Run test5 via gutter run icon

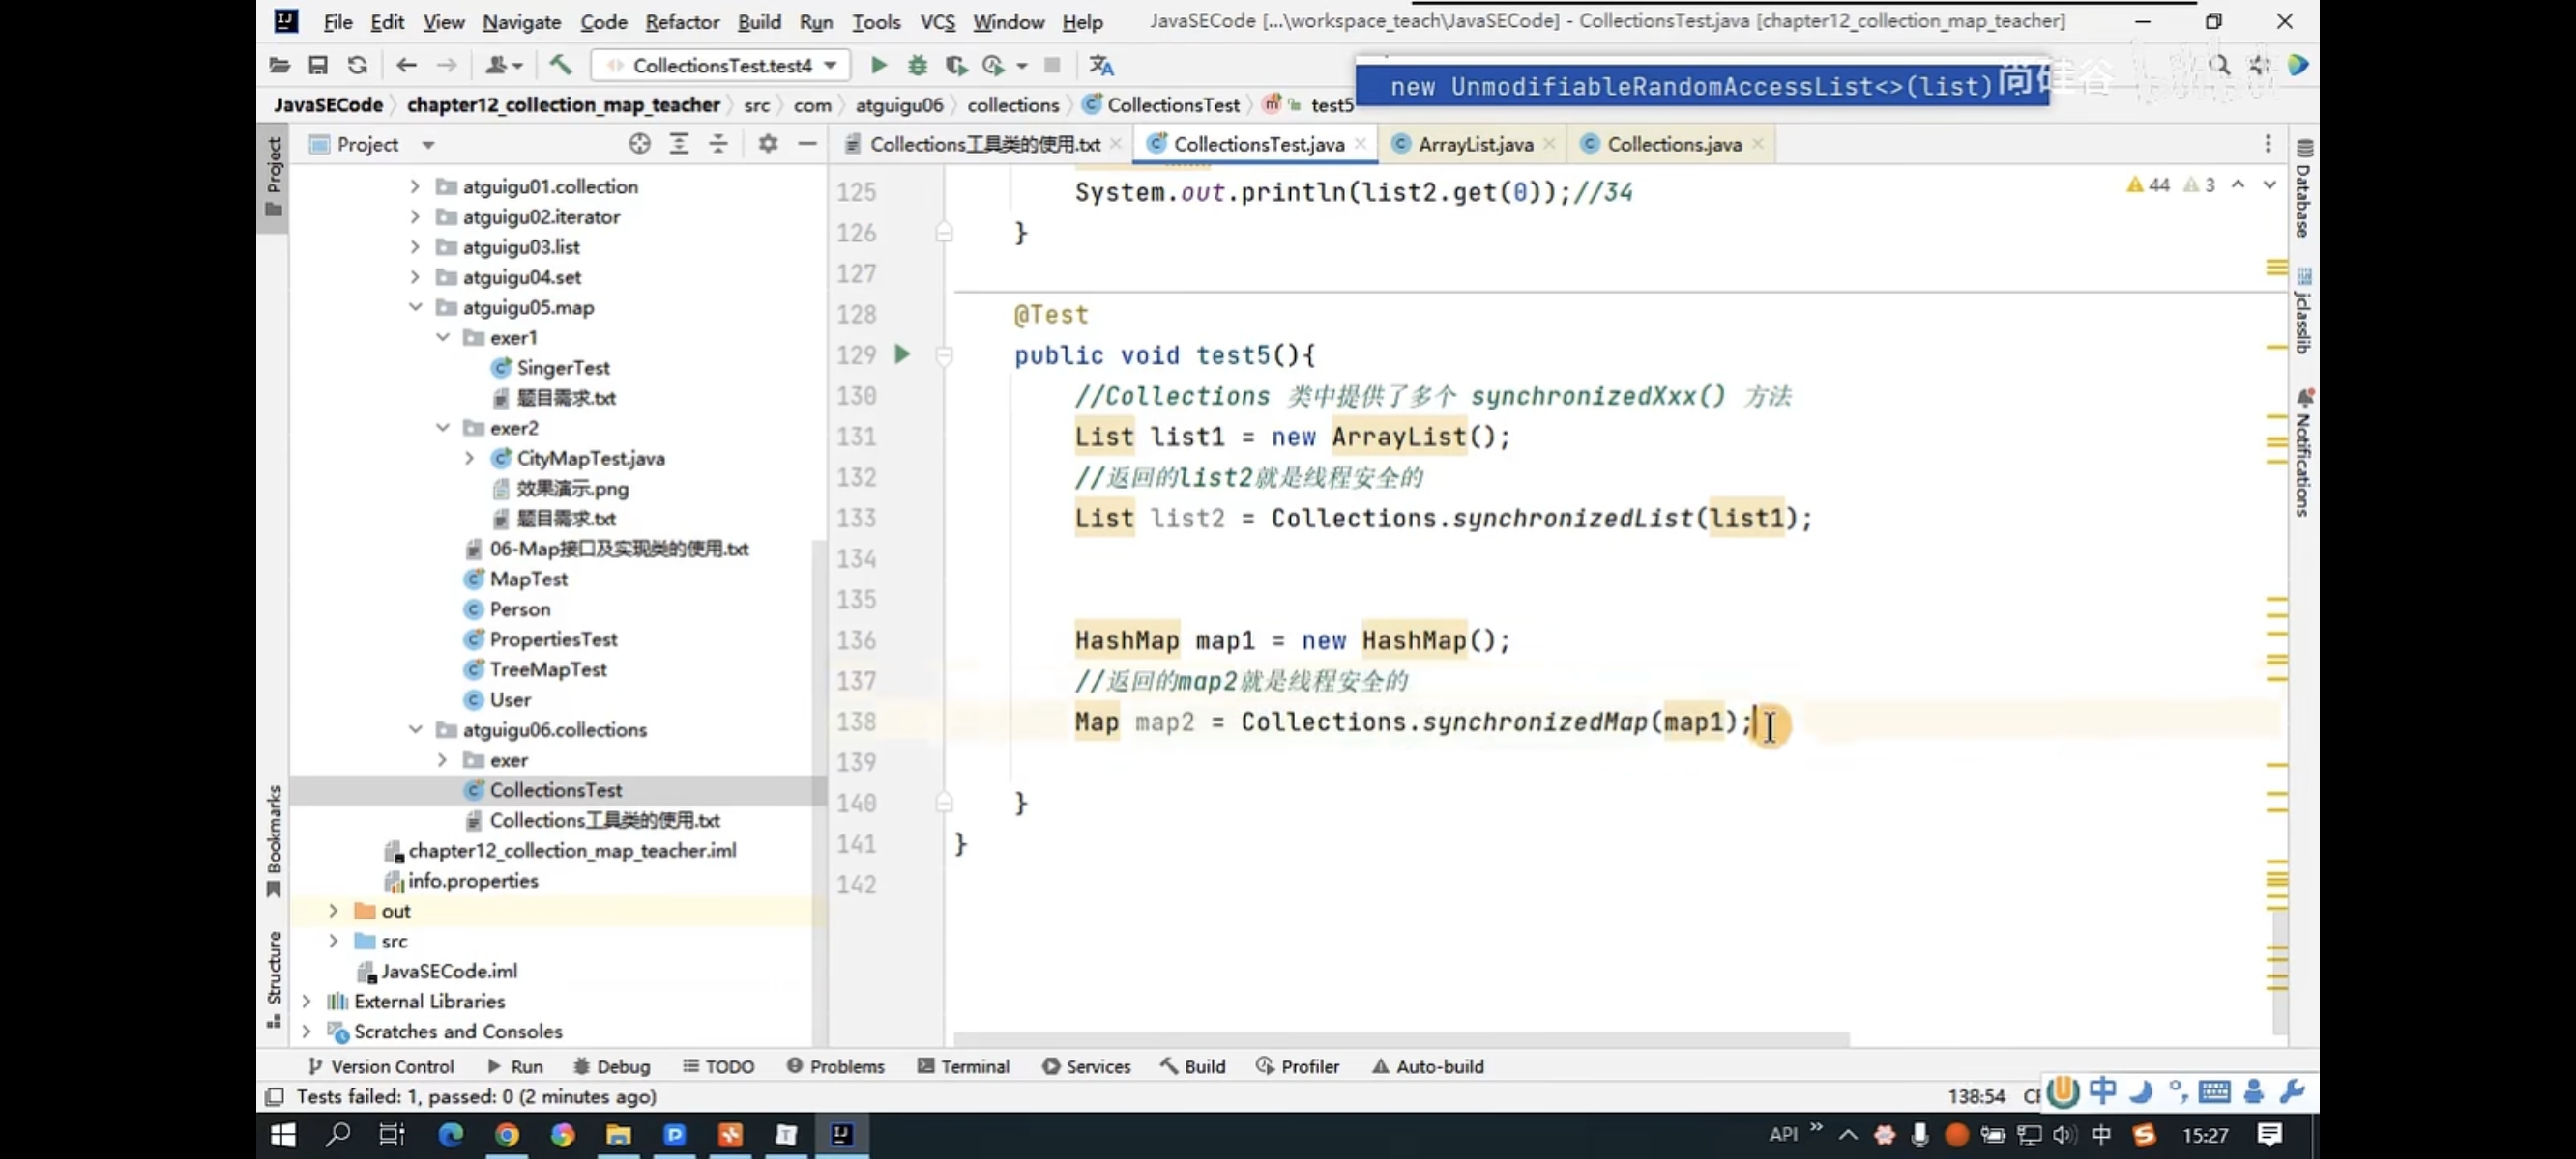pyautogui.click(x=902, y=353)
